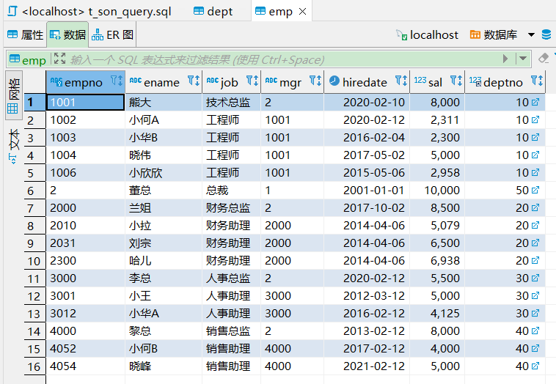The image size is (556, 384).
Task: Open foreign key link in 晓峰 row
Action: click(x=535, y=366)
